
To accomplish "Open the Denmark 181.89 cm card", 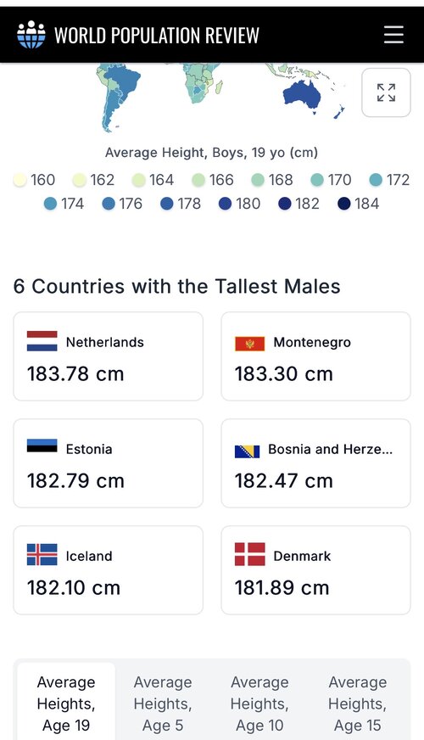I will (x=316, y=570).
